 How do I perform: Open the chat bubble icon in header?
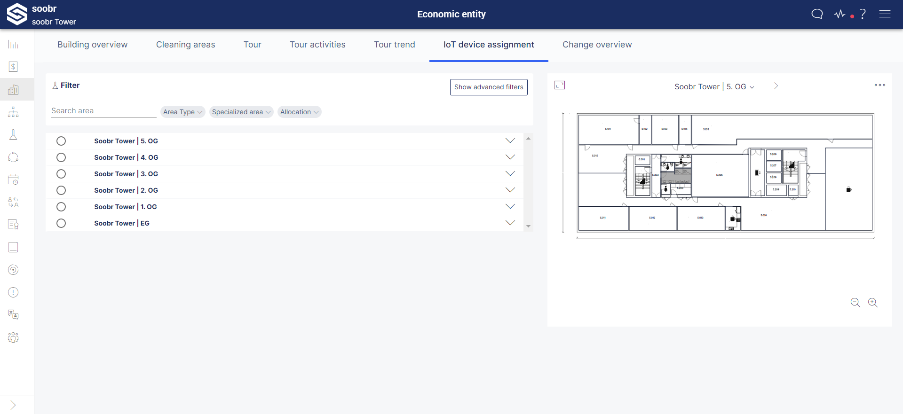[x=817, y=14]
